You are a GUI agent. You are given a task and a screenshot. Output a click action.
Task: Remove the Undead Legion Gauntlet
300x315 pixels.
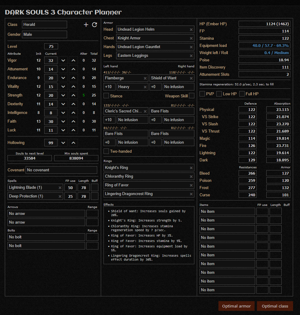[191, 47]
